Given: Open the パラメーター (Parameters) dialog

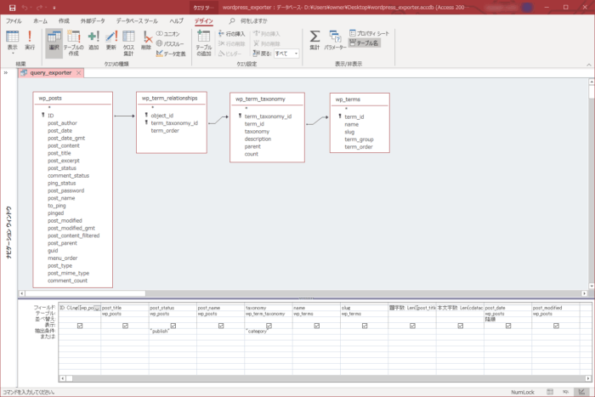Looking at the screenshot, I should tap(335, 40).
